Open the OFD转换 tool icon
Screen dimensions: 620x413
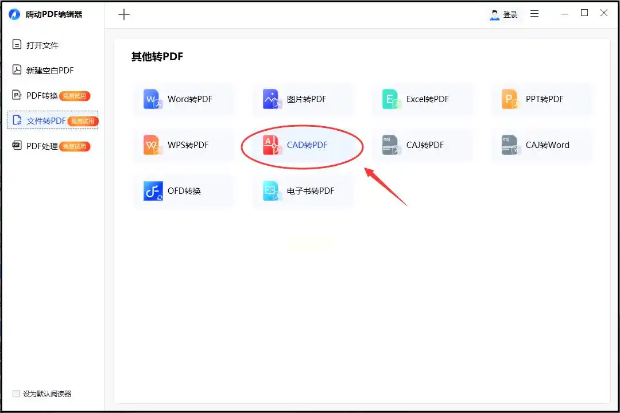[153, 191]
